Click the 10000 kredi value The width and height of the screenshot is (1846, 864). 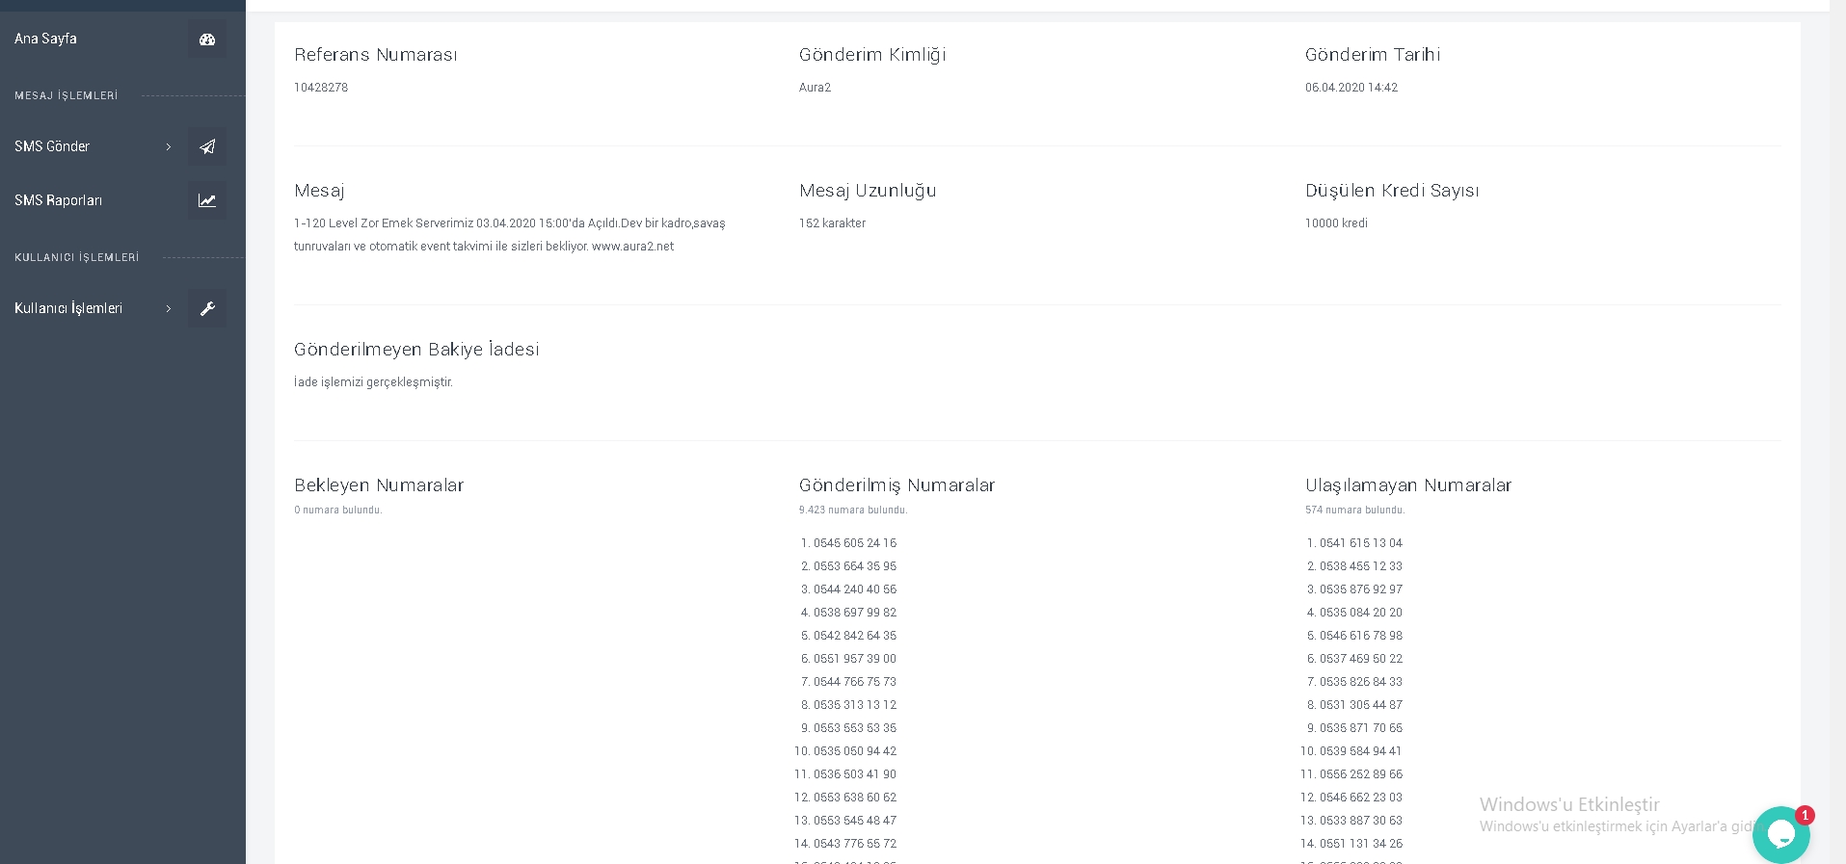click(1336, 223)
